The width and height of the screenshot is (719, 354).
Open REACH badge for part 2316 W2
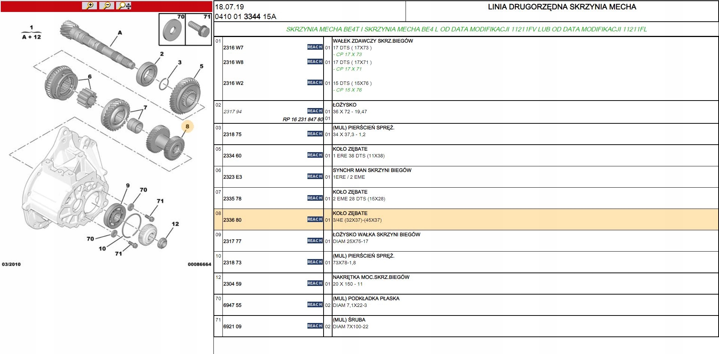coord(315,83)
